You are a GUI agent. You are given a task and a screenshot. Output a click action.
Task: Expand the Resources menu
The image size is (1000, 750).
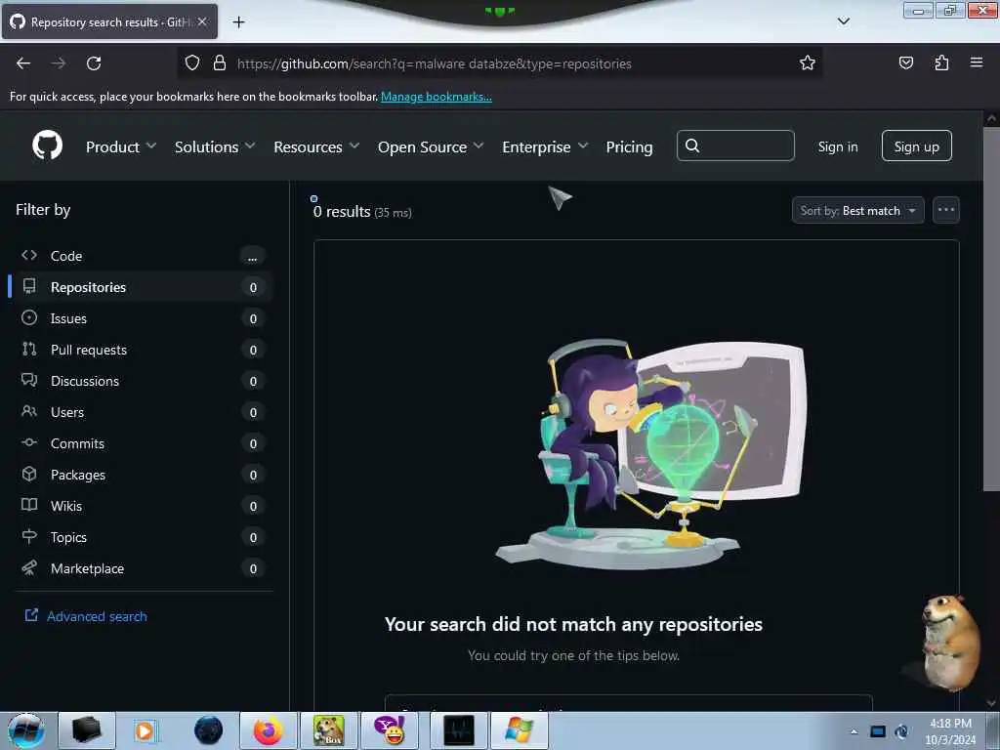[316, 146]
